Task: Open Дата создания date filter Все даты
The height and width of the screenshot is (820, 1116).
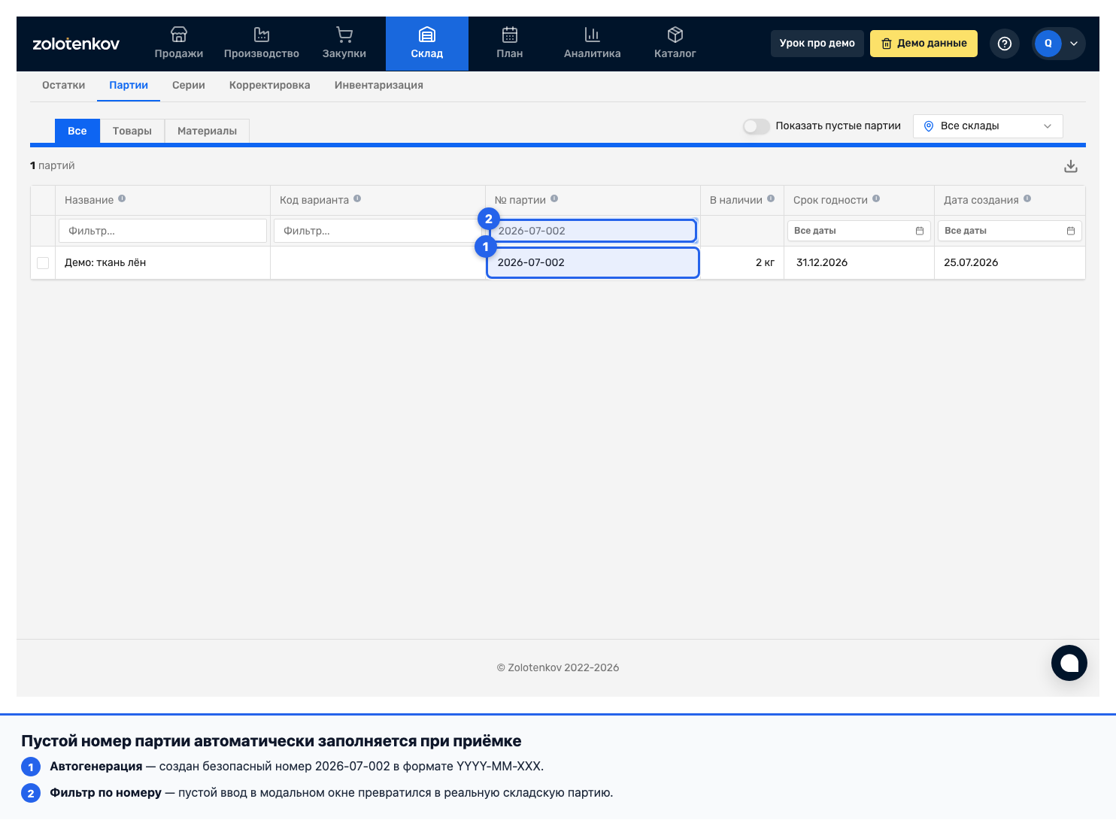Action: pyautogui.click(x=1010, y=231)
